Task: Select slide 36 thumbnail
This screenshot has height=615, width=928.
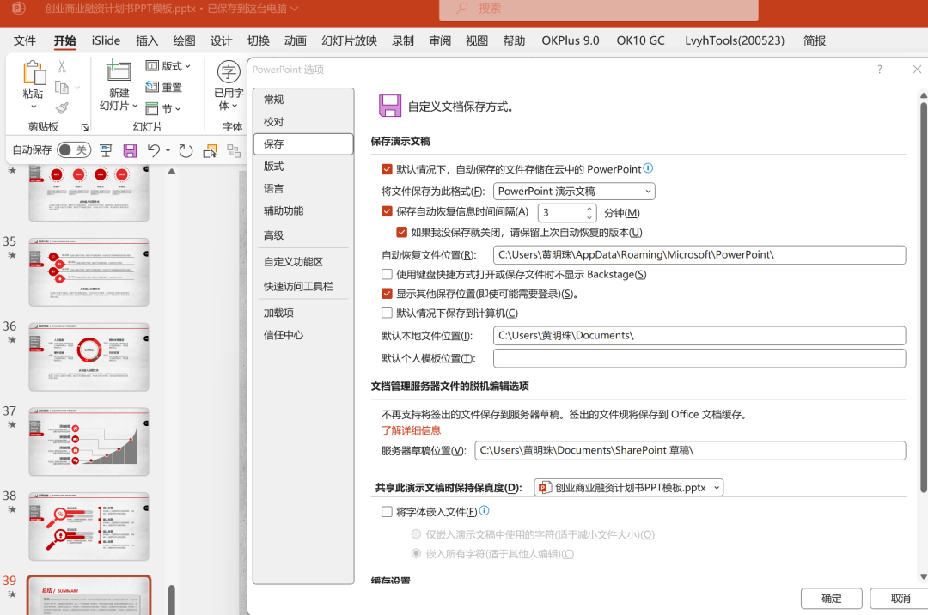Action: 89,356
